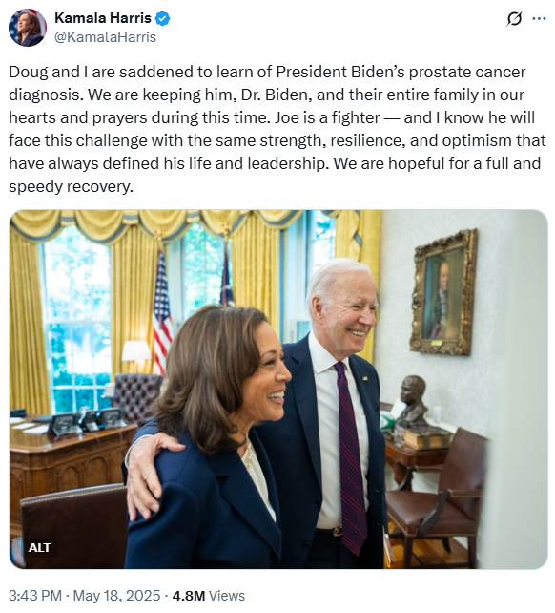The image size is (555, 613).
Task: Click the 3:43 PM timestamp
Action: tap(35, 596)
